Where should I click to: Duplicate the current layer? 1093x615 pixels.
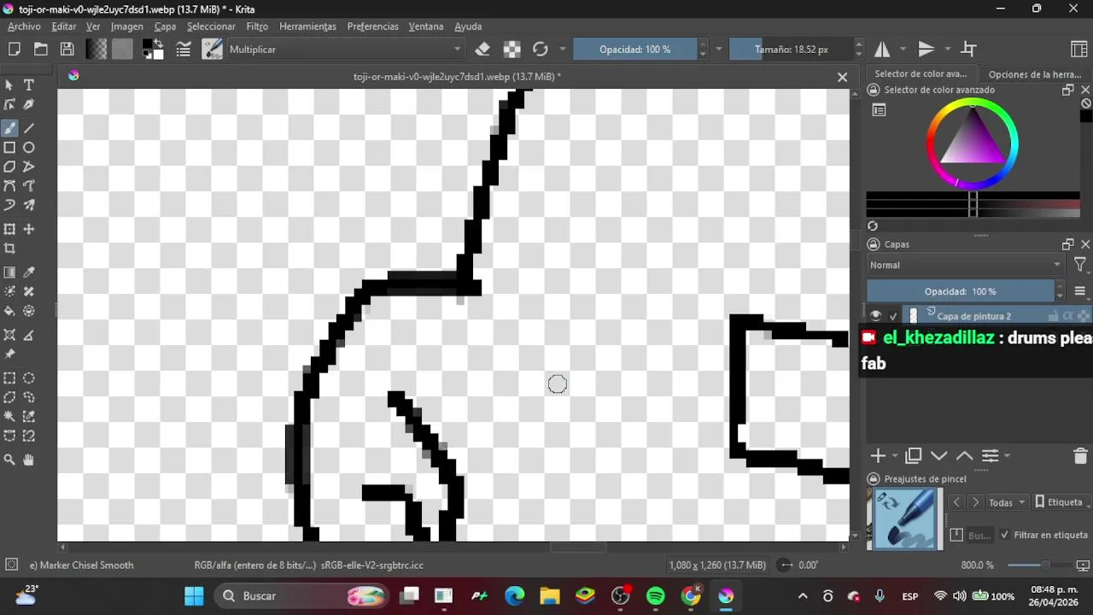[x=913, y=456]
